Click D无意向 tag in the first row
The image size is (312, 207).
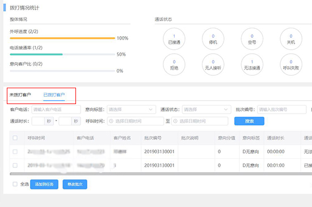pos(251,152)
